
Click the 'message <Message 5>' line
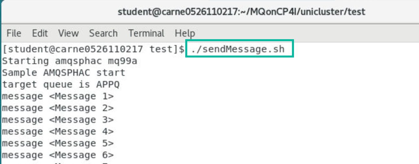[58, 143]
